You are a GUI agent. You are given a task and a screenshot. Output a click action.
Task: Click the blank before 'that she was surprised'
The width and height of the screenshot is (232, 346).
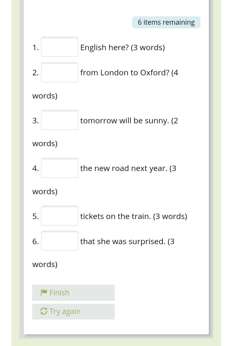click(60, 241)
